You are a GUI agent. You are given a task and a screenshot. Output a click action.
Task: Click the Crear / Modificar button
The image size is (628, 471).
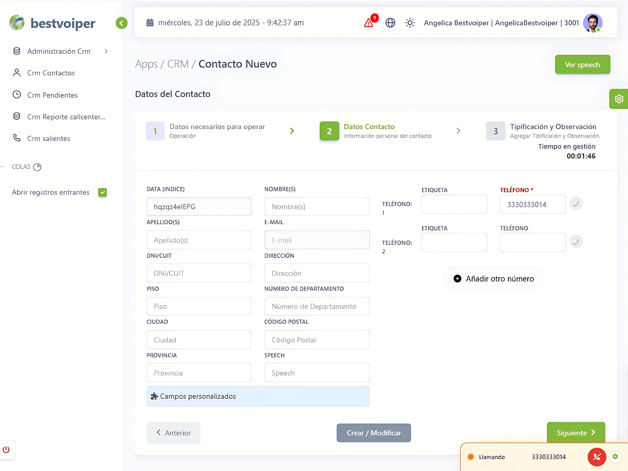(374, 433)
